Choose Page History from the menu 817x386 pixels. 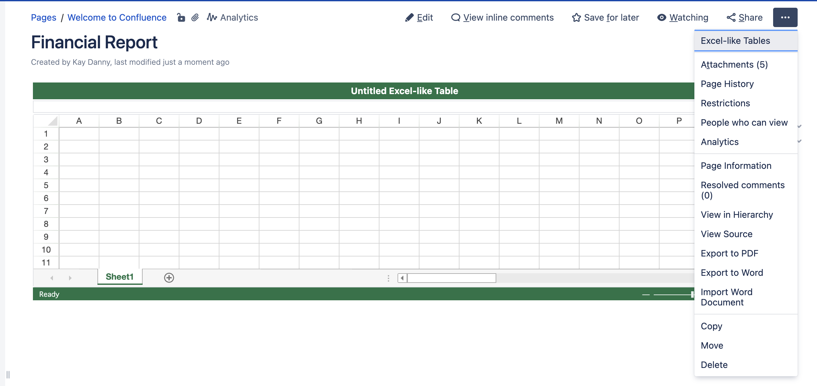click(727, 84)
